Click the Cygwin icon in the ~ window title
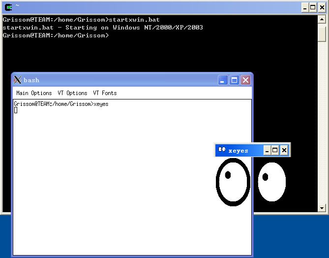Screen dimensions: 329x258 (x=8, y=7)
